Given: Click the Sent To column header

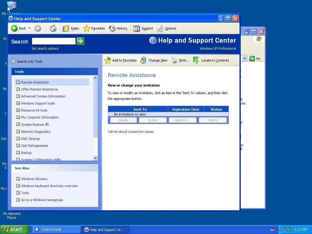Looking at the screenshot, I should (x=138, y=109).
